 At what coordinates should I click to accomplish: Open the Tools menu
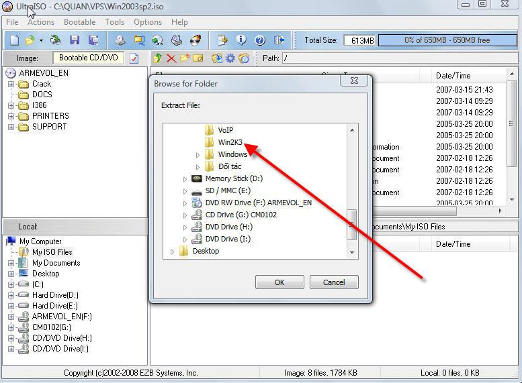point(114,22)
